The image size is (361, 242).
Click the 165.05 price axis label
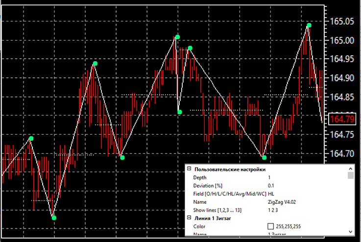pyautogui.click(x=342, y=22)
